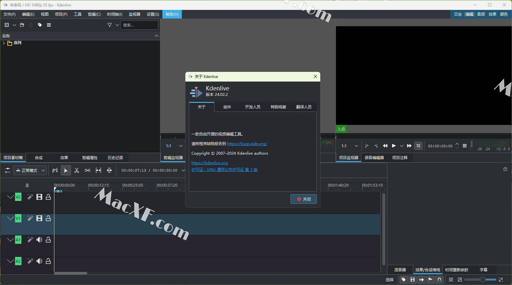Select the ripple tool in timeline toolbar
Image resolution: width=512 pixels, height=285 pixels.
(109, 170)
